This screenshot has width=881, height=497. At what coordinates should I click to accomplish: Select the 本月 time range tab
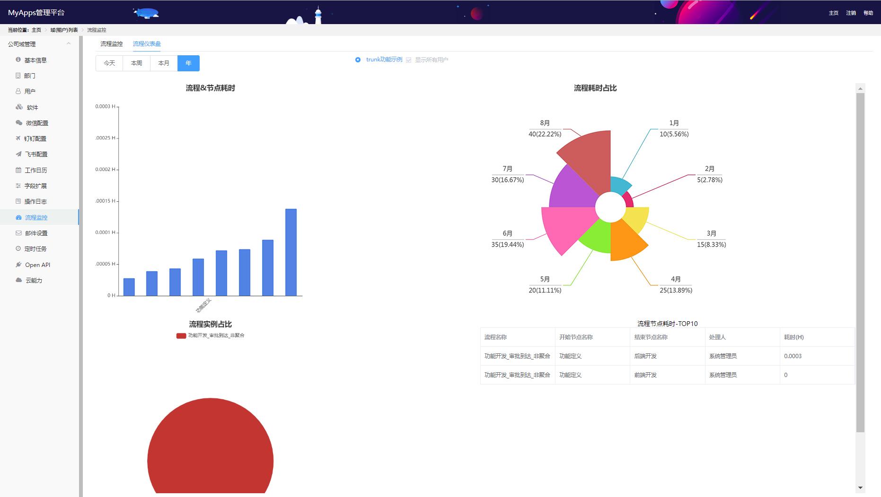(x=164, y=63)
